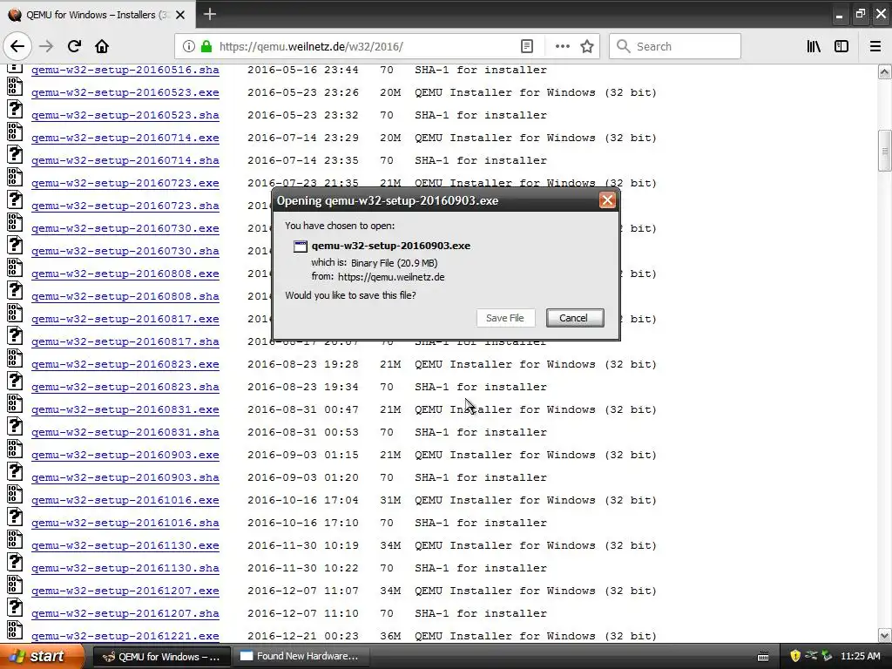Open link qemu-w32-setup-20161016.exe
The image size is (892, 669).
point(125,501)
